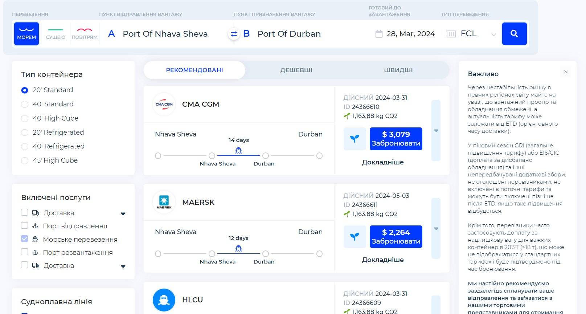This screenshot has width=586, height=314.
Task: Click the MAERSK carrier logo
Action: coord(164,202)
